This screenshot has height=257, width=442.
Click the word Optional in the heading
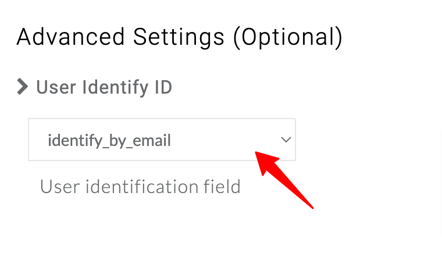pyautogui.click(x=288, y=38)
